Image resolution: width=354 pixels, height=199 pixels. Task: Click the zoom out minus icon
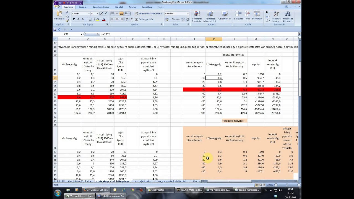coord(276,185)
